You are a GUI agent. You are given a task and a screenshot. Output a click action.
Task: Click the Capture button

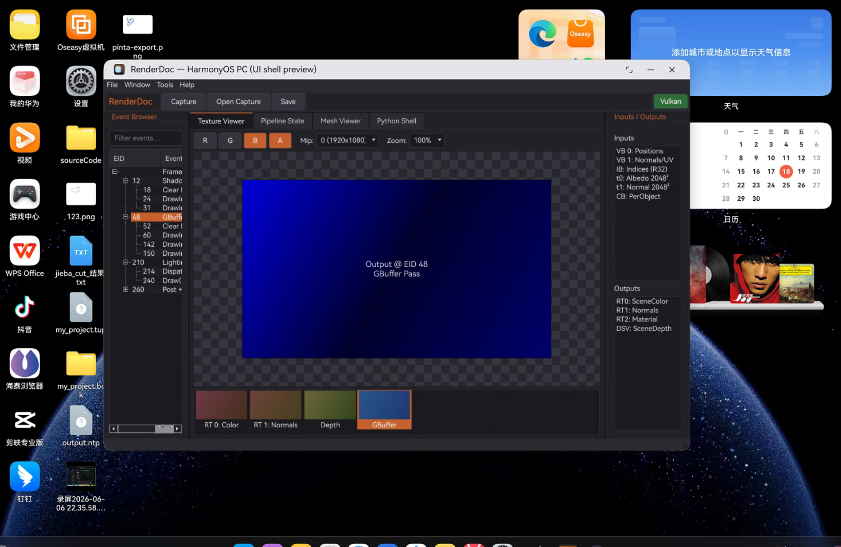click(184, 102)
